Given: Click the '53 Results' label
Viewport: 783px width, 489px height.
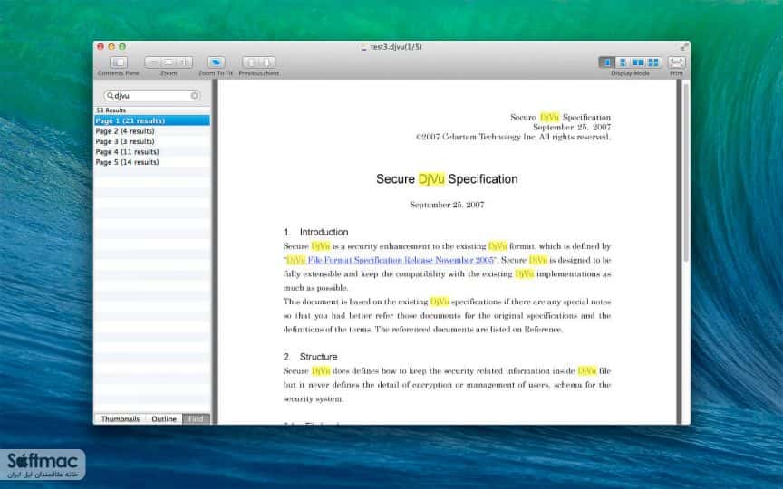Looking at the screenshot, I should tap(111, 110).
